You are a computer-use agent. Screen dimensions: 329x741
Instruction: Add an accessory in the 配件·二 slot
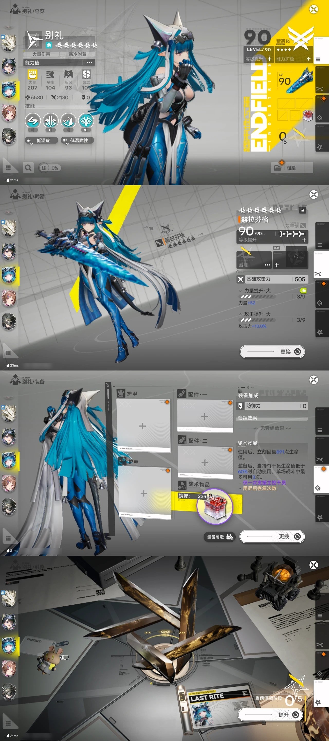pyautogui.click(x=205, y=463)
